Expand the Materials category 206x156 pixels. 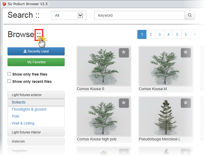(36, 141)
